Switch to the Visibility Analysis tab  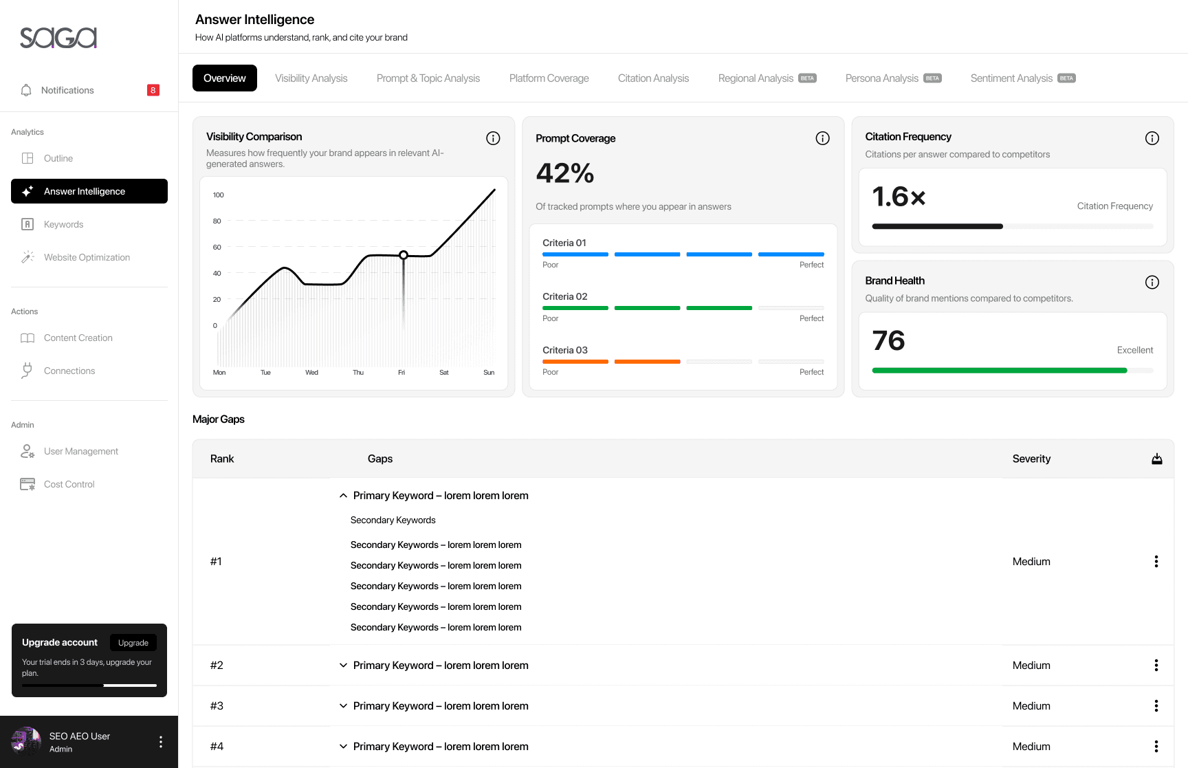click(x=311, y=78)
